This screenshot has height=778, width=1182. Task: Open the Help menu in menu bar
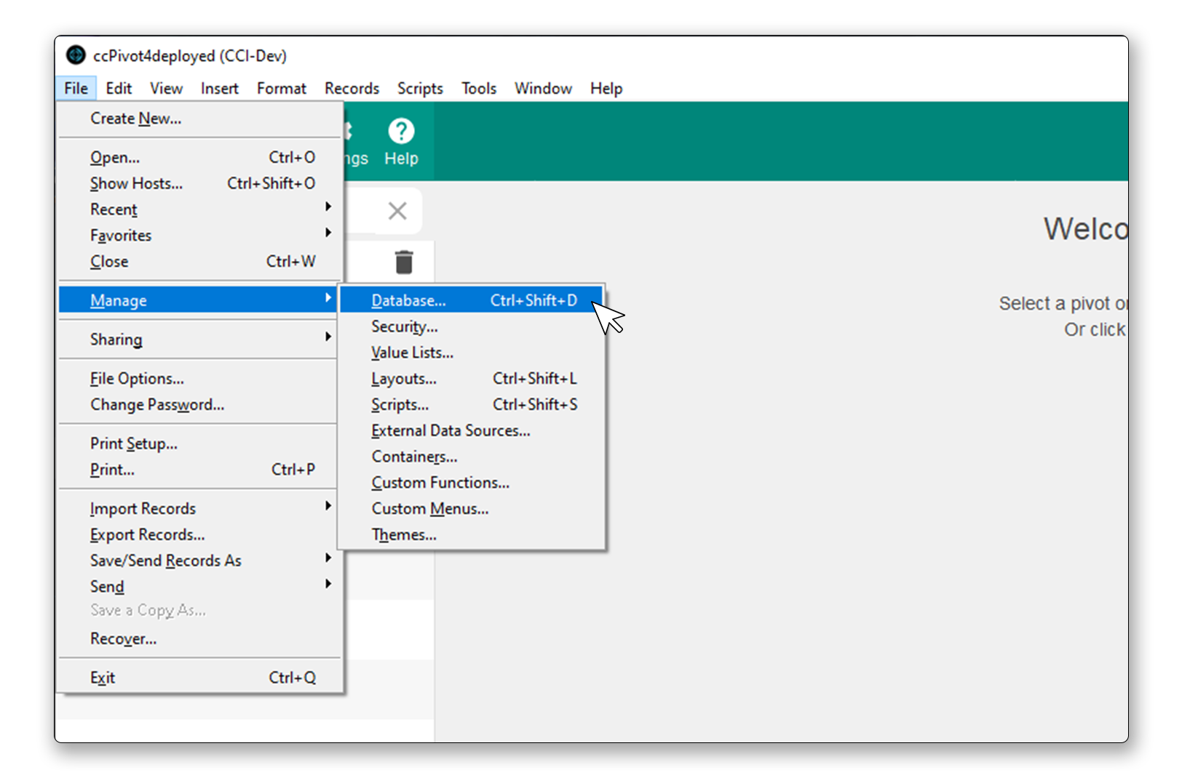click(x=606, y=89)
